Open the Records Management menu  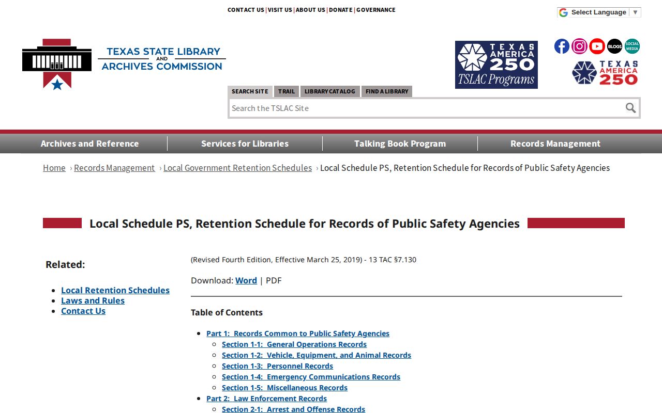click(x=555, y=144)
